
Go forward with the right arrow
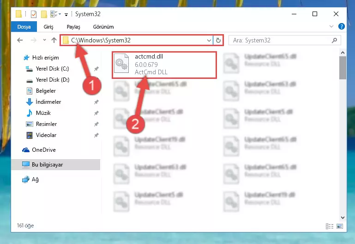click(x=34, y=40)
